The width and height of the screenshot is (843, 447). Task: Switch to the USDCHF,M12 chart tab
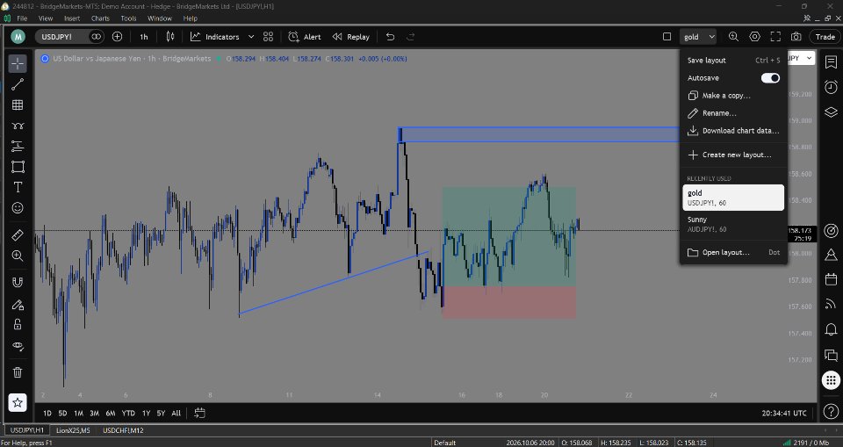(123, 430)
